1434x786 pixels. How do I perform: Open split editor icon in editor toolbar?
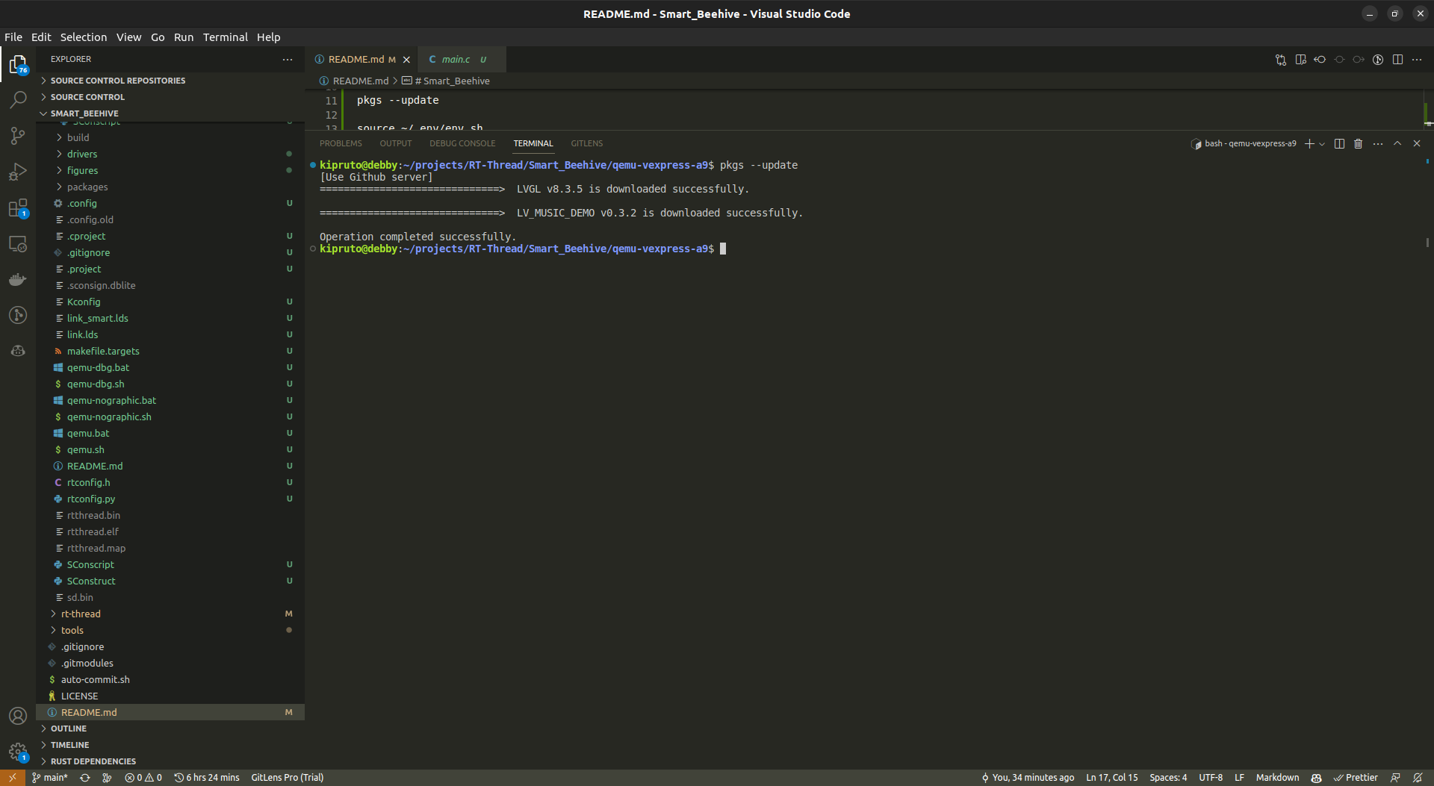point(1397,59)
